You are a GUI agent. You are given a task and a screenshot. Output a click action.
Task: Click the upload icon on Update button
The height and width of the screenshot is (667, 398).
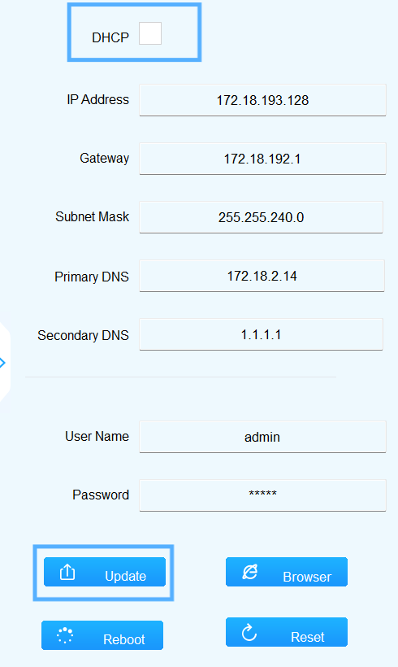(x=67, y=572)
